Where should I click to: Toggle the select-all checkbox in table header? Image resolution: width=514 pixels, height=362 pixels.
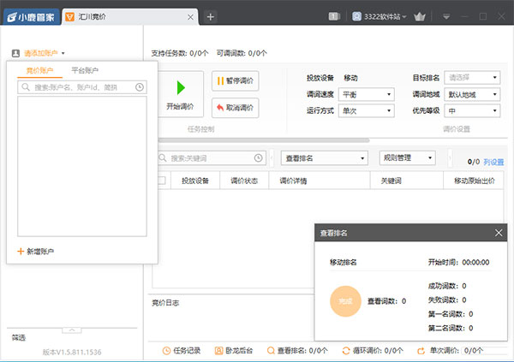click(161, 181)
